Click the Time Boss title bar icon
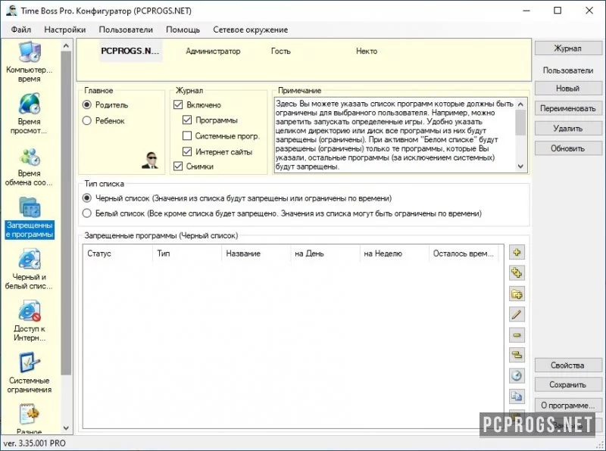The image size is (606, 451). (11, 11)
